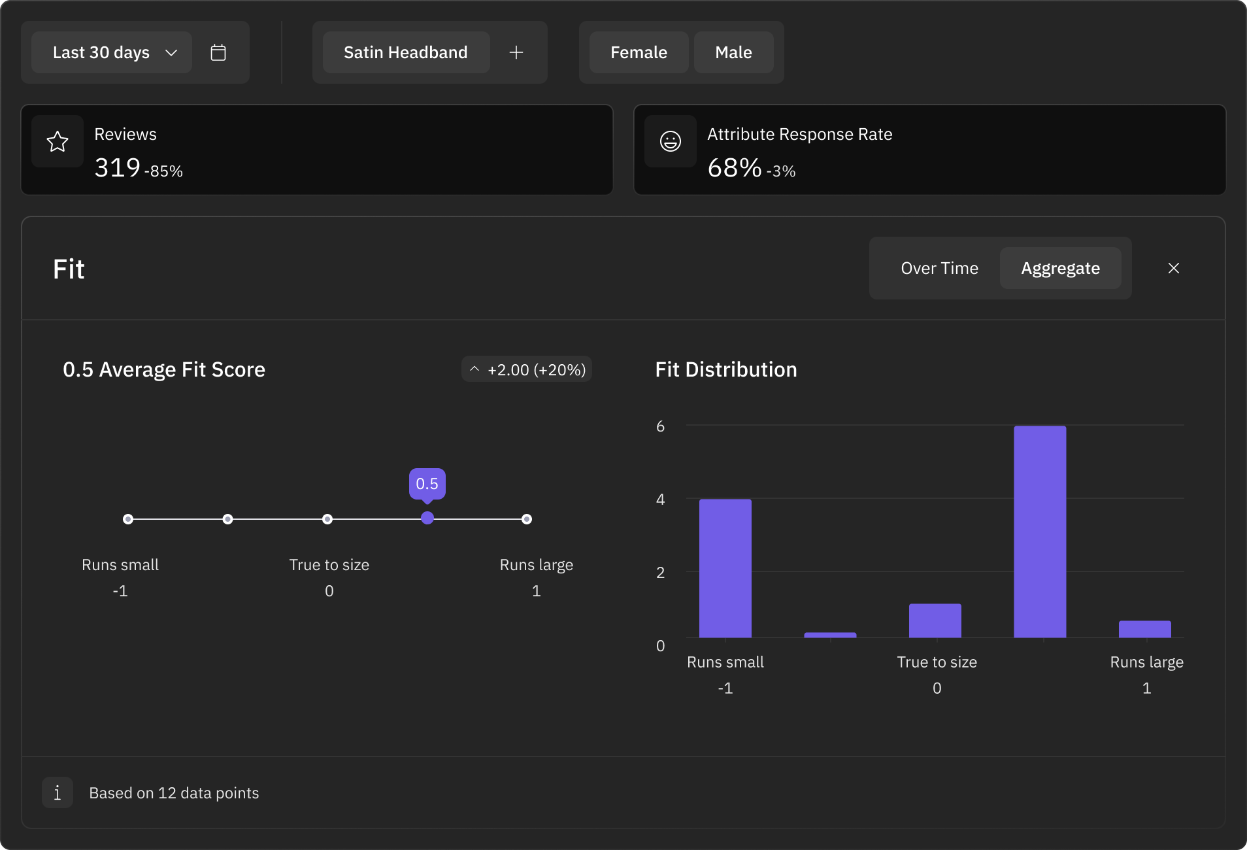
Task: Click the plus icon to add product
Action: [516, 52]
